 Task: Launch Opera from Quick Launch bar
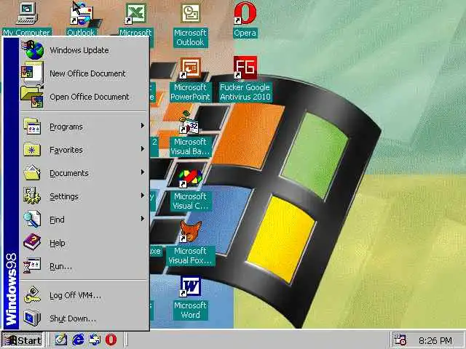pos(111,340)
